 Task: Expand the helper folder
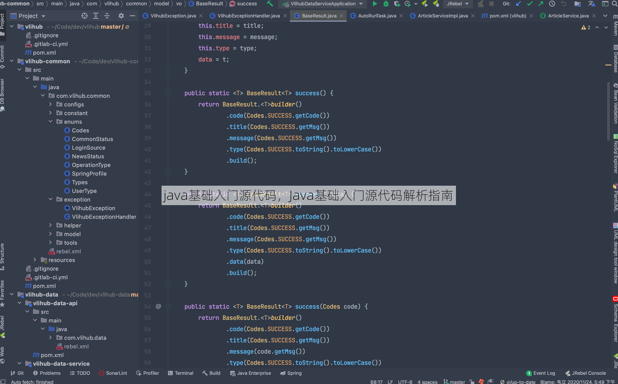pos(51,226)
